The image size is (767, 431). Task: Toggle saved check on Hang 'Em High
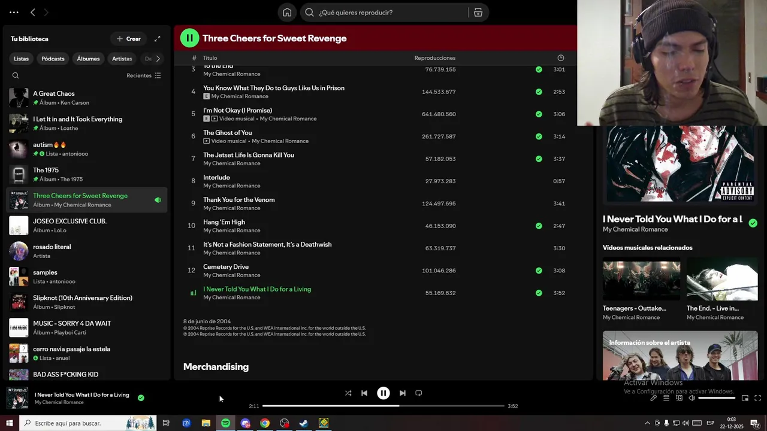point(539,226)
